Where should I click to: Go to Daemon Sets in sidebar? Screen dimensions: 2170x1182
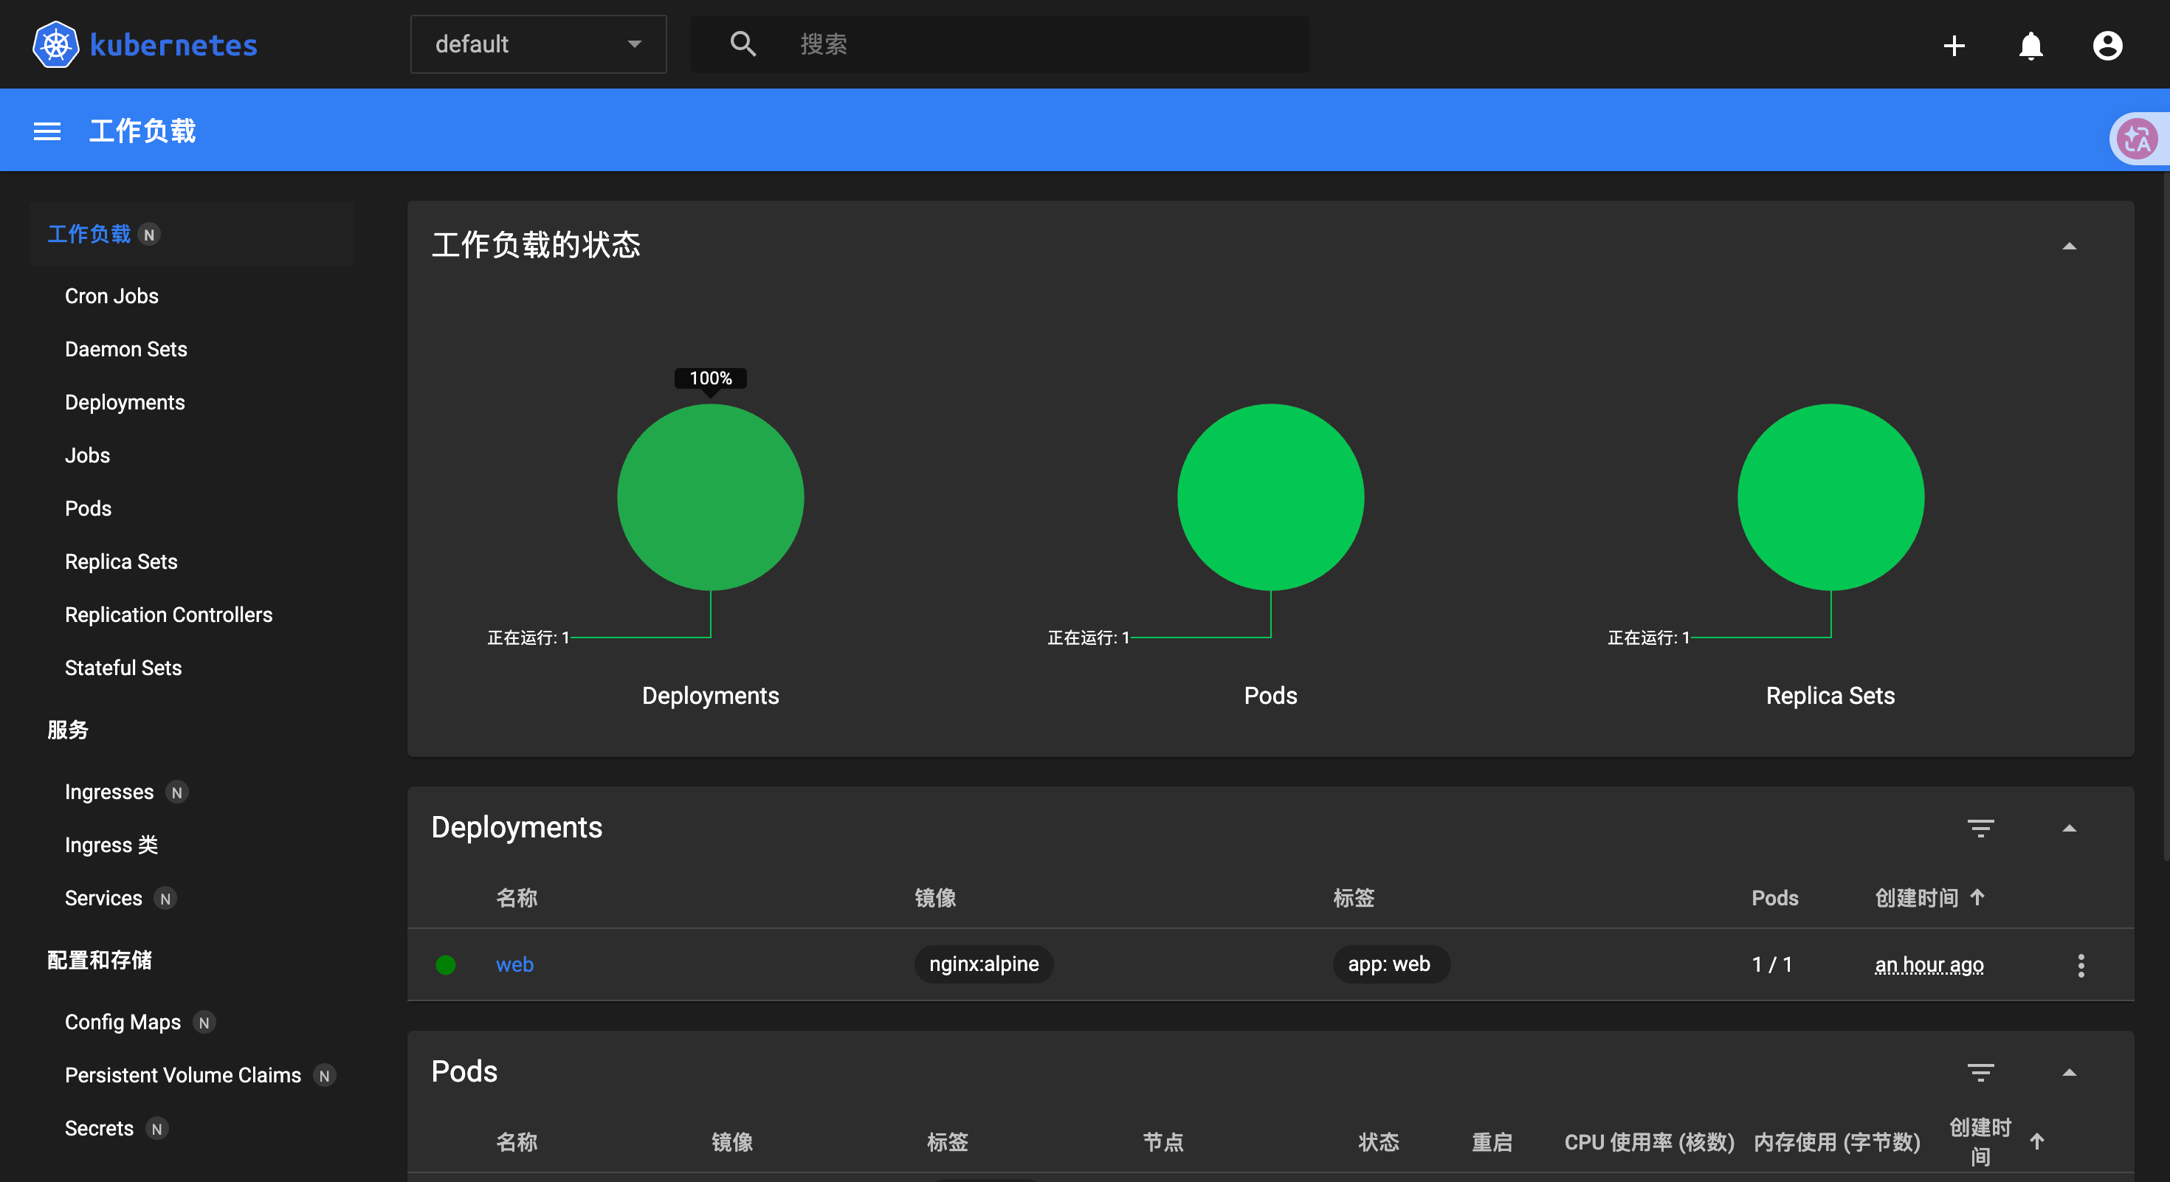coord(126,350)
